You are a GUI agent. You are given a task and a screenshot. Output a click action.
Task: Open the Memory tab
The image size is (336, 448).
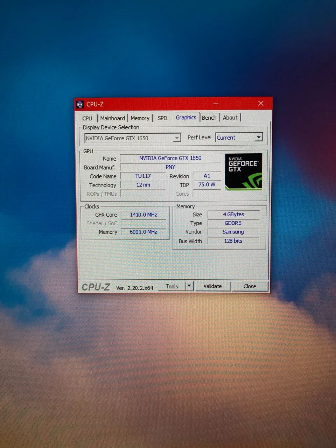(140, 118)
